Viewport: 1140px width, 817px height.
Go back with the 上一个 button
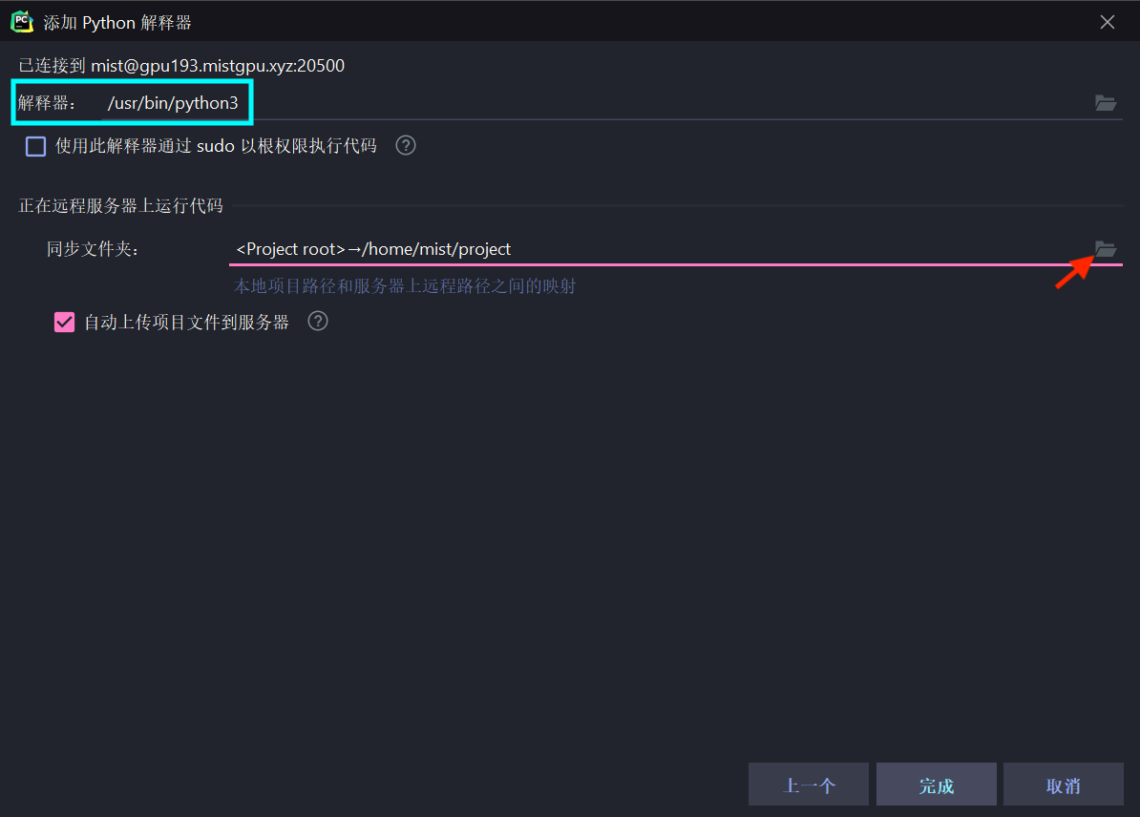pyautogui.click(x=808, y=786)
